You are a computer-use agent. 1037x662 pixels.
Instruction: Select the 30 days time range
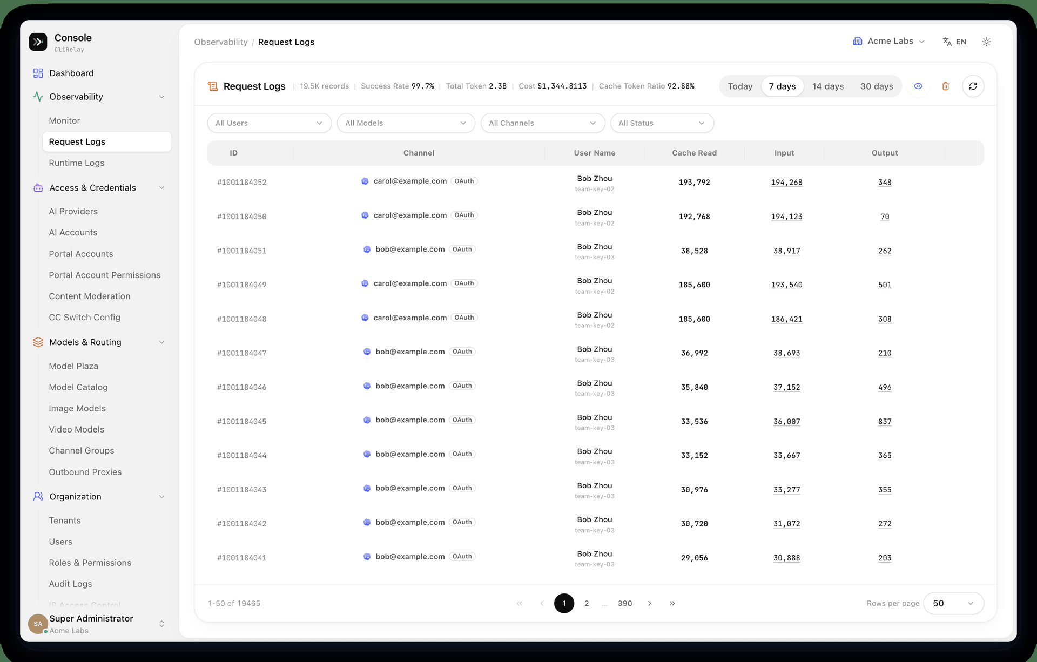pyautogui.click(x=877, y=86)
